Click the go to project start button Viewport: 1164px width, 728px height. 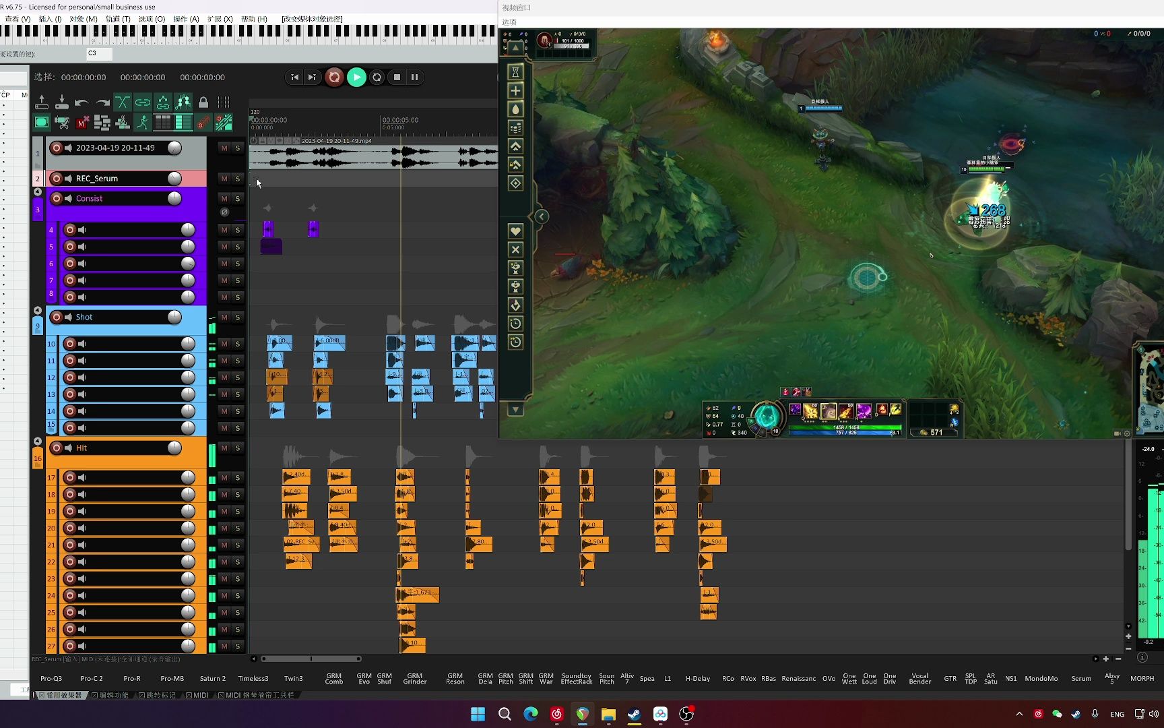point(294,77)
